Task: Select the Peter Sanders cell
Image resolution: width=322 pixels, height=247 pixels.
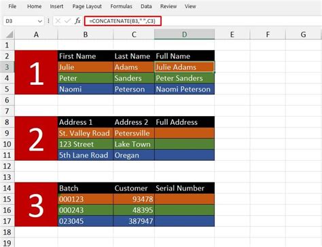Action: point(185,78)
